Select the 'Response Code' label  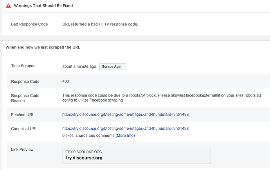click(25, 81)
